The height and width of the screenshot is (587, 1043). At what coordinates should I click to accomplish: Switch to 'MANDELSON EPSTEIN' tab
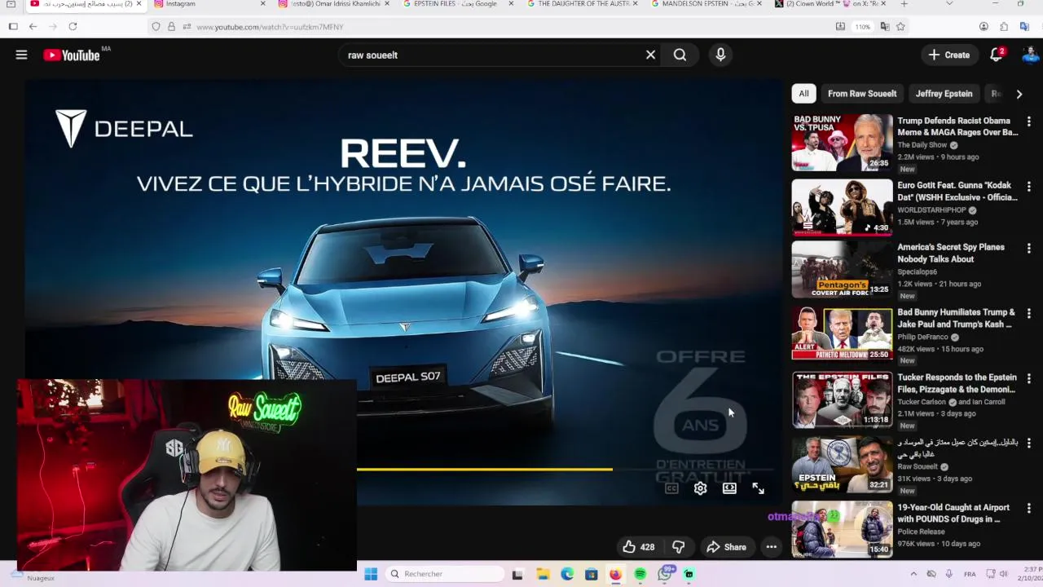706,4
